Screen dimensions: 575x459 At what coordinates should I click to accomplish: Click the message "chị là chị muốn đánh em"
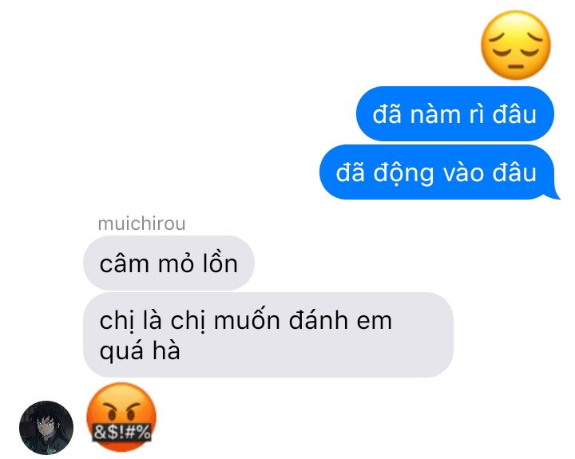(x=246, y=320)
